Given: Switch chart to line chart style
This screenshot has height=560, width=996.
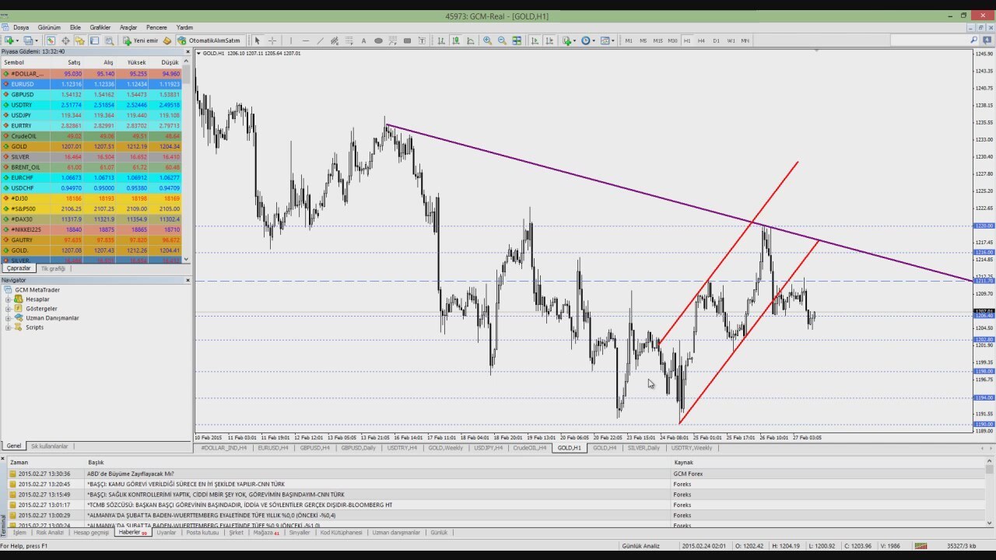Looking at the screenshot, I should [x=470, y=40].
